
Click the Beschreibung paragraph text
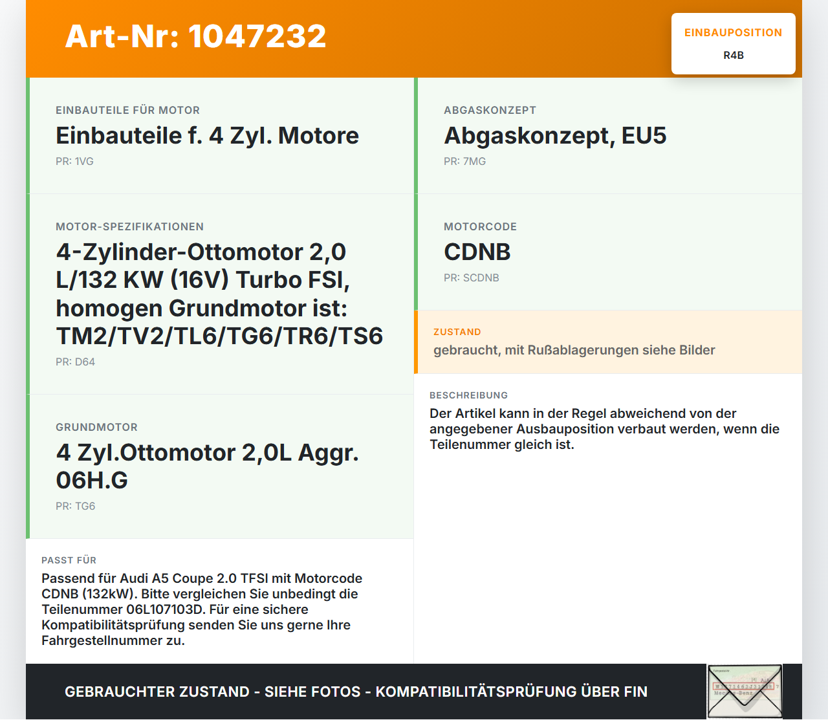coord(604,429)
